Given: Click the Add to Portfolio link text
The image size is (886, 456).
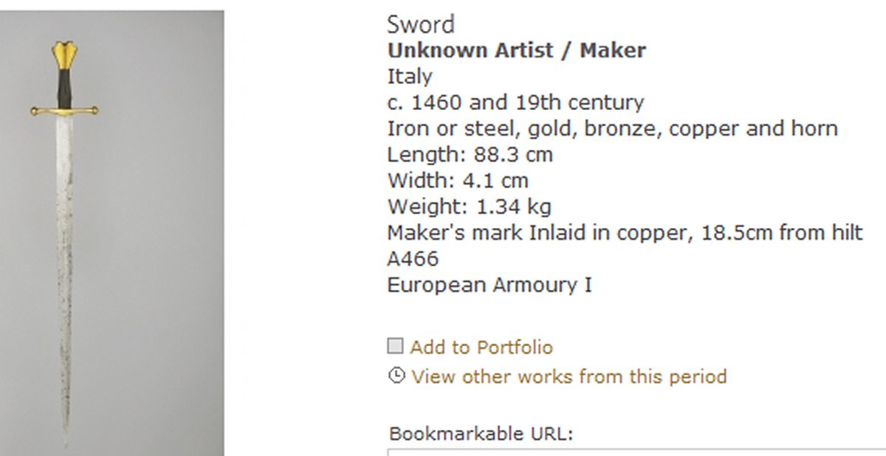Looking at the screenshot, I should click(x=481, y=347).
